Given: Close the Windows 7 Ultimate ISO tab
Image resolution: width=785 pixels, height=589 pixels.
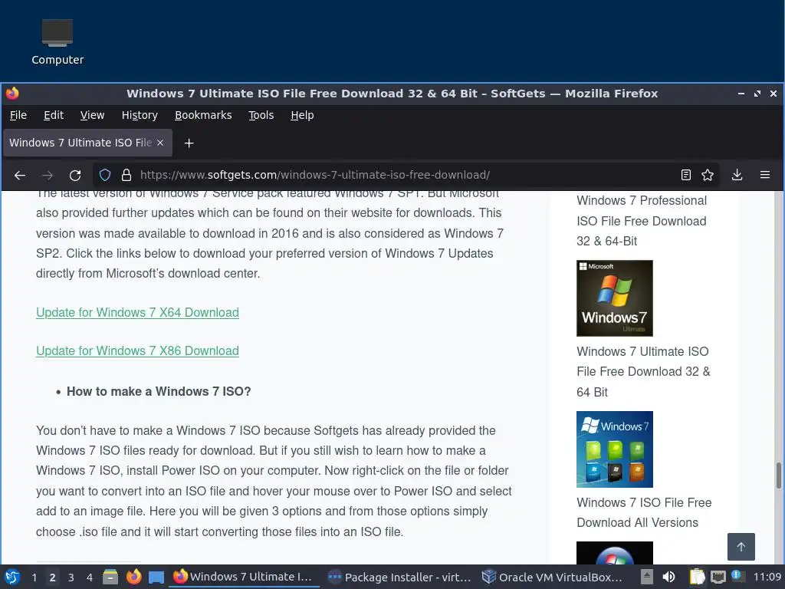Looking at the screenshot, I should point(160,143).
